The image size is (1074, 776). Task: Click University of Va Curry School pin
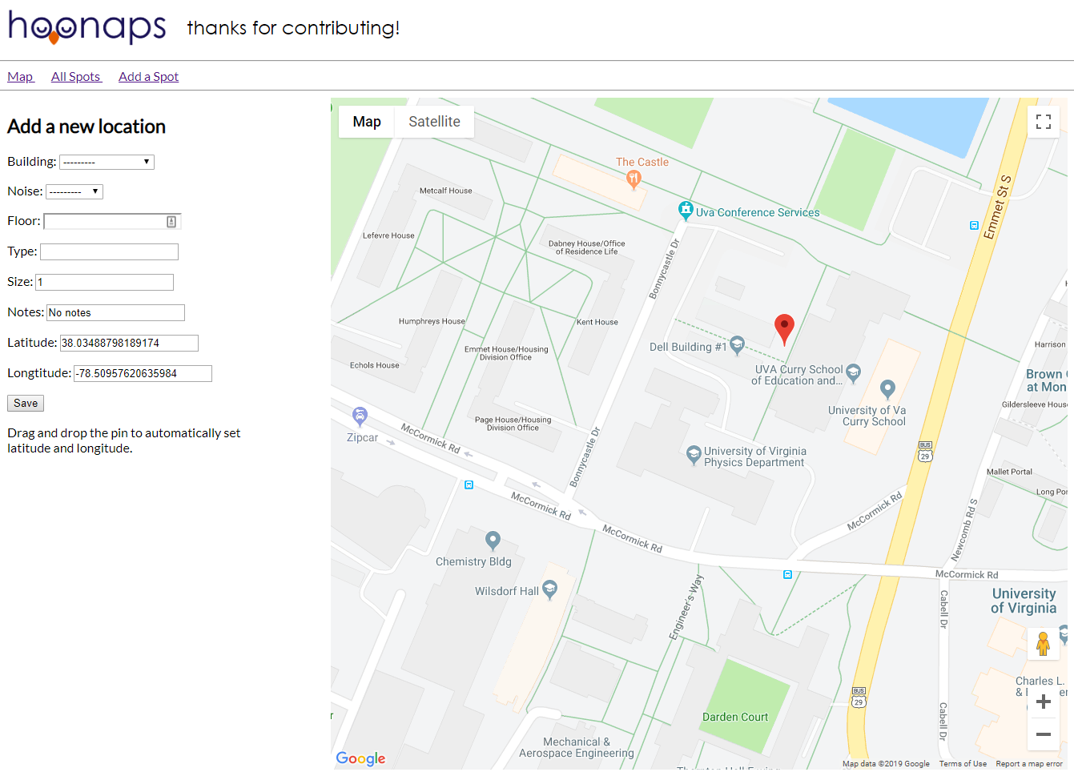point(887,389)
